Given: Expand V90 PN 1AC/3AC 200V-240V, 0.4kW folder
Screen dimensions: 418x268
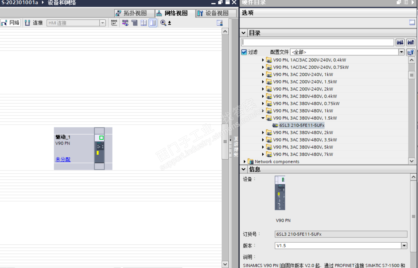Looking at the screenshot, I should (263, 60).
